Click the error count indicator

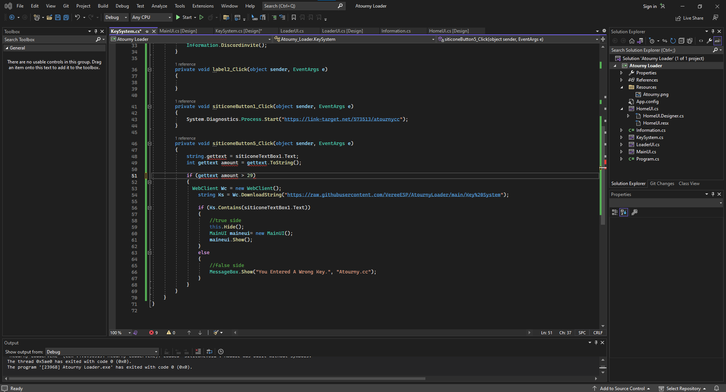154,333
